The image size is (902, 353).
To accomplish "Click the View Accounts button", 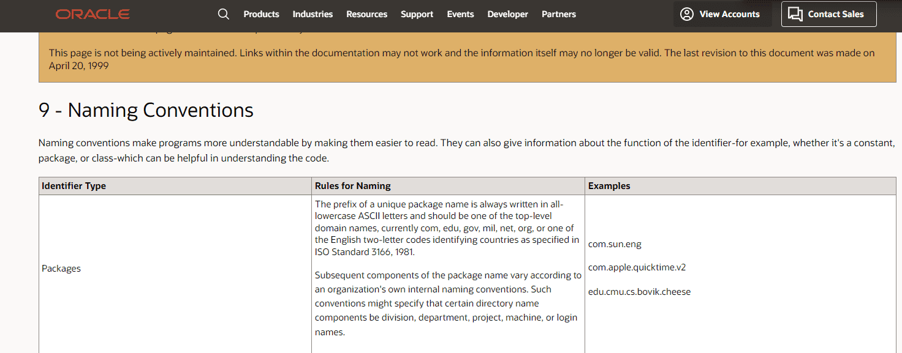I will click(x=720, y=14).
